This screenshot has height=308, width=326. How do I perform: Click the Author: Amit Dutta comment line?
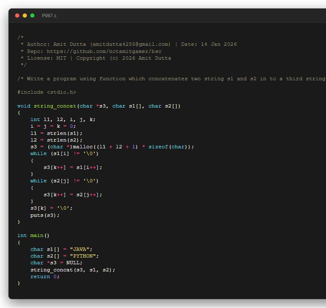(x=129, y=44)
